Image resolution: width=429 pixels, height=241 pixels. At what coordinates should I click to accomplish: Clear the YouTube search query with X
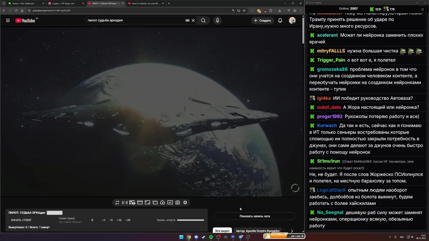coord(193,20)
